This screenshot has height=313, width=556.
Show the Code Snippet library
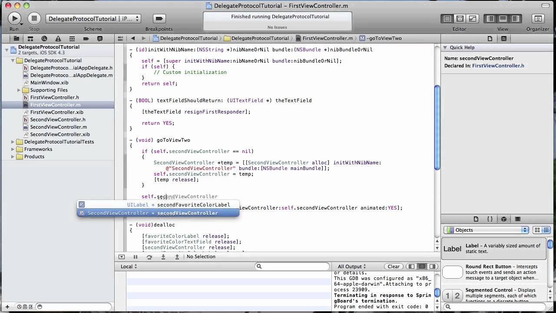pyautogui.click(x=490, y=219)
